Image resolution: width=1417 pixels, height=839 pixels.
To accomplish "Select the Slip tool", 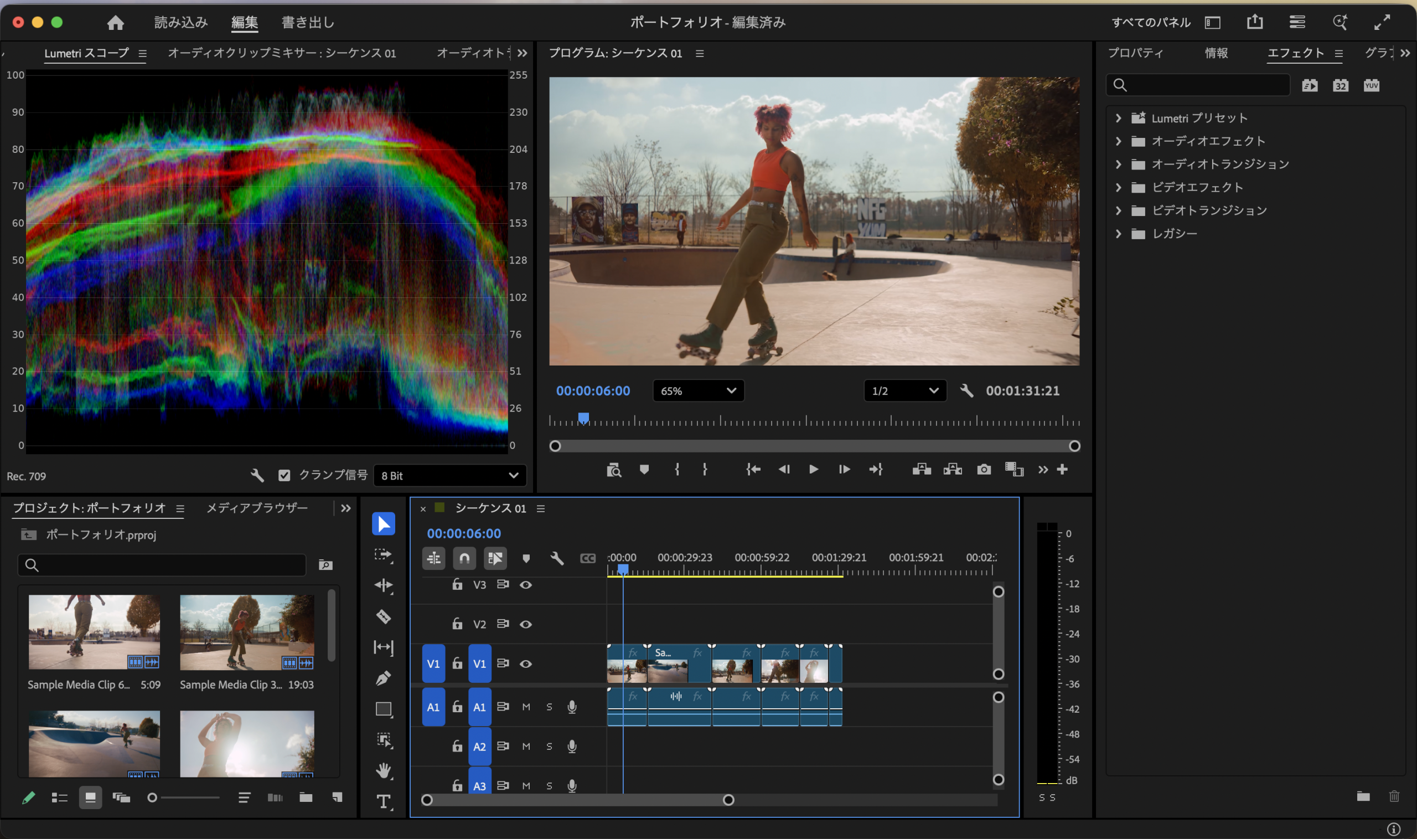I will click(384, 647).
